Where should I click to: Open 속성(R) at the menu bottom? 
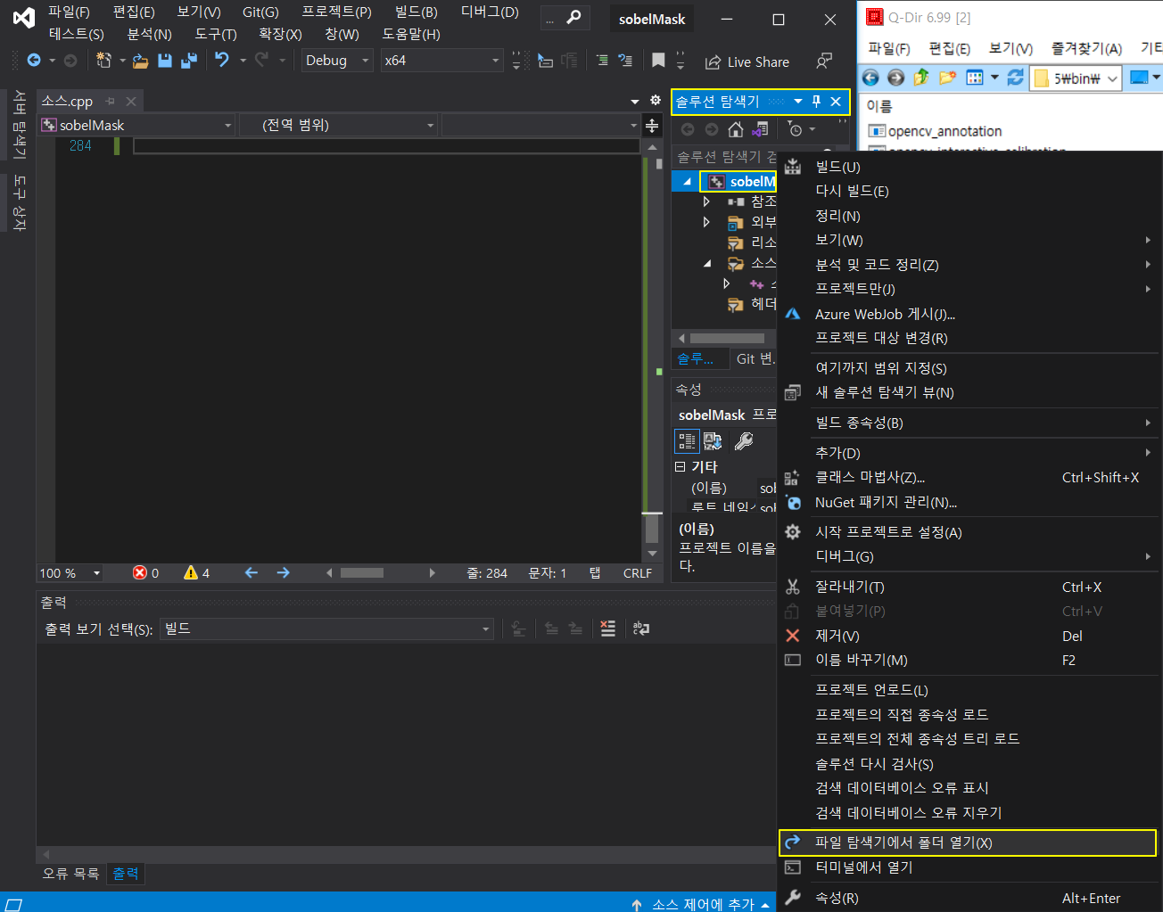click(969, 898)
